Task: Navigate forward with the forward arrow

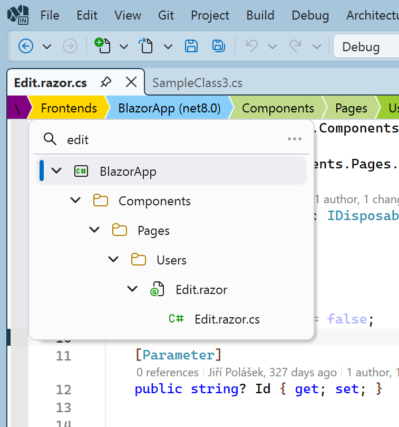Action: pyautogui.click(x=70, y=46)
